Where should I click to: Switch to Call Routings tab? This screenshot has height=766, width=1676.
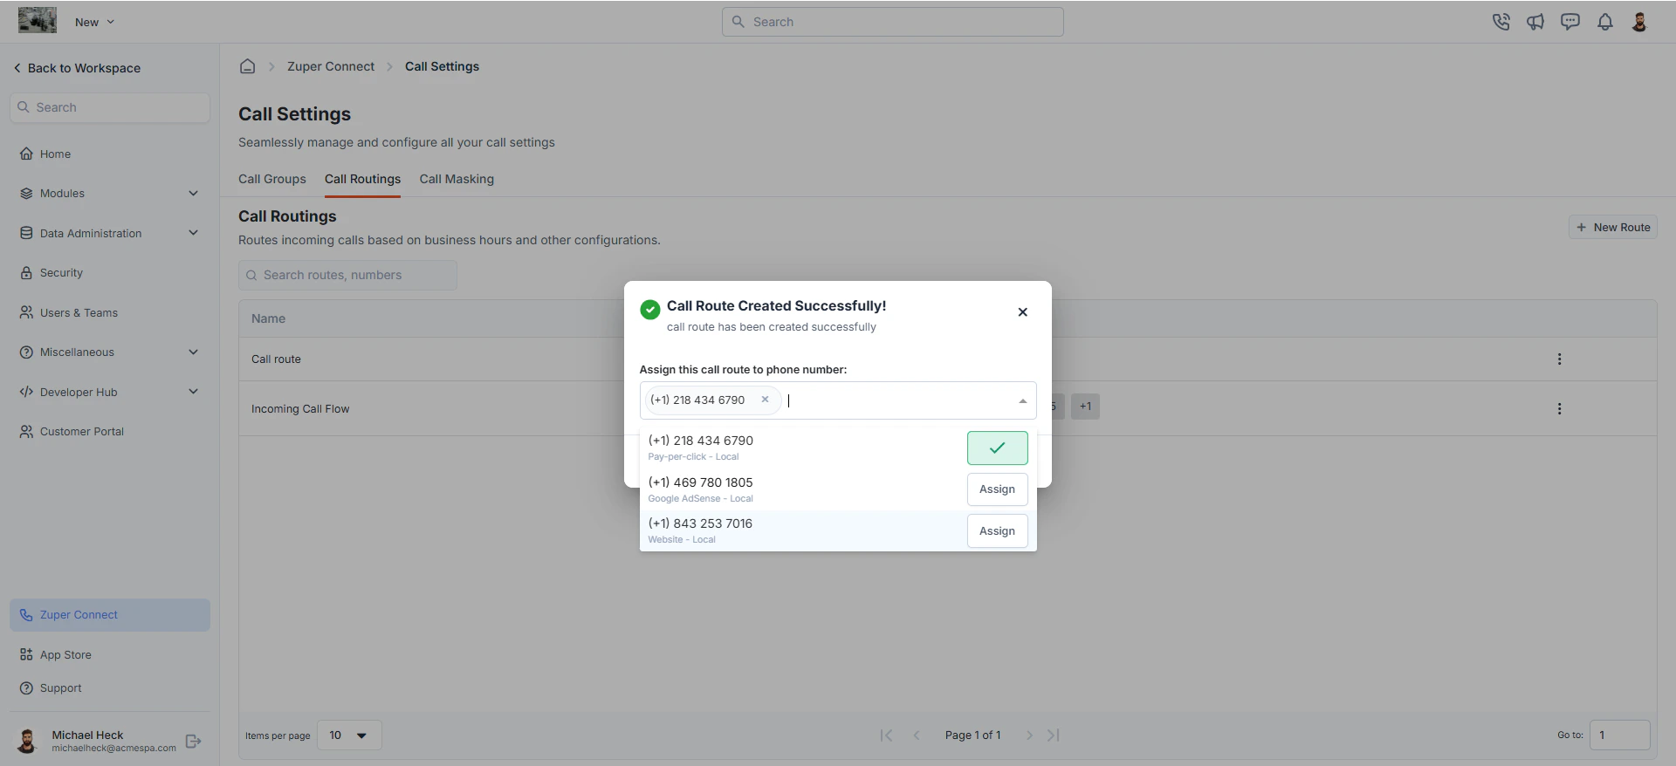click(x=362, y=179)
